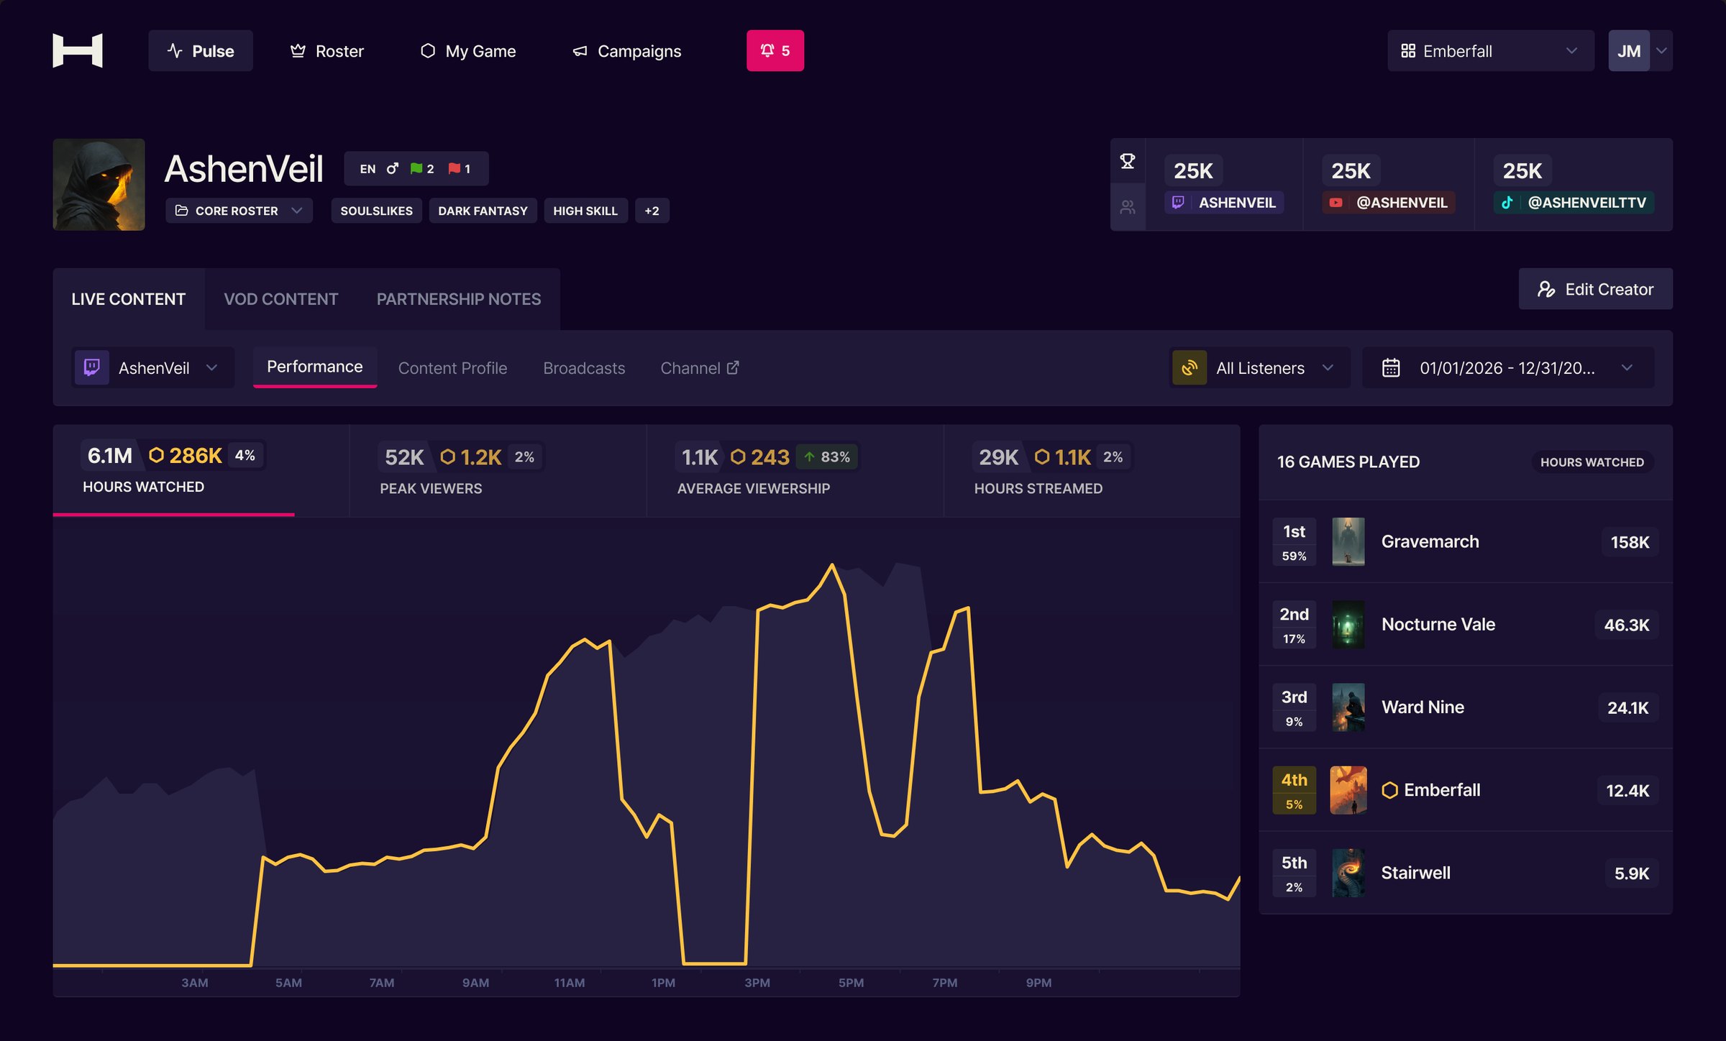1726x1041 pixels.
Task: Click the red flag count 1
Action: click(x=460, y=169)
